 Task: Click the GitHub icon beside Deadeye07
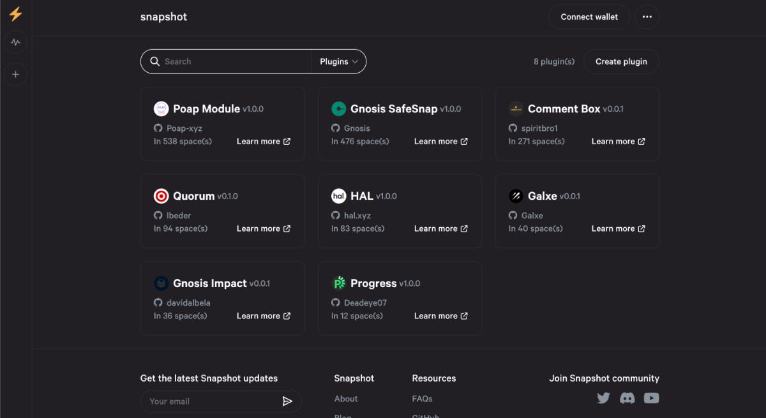336,302
